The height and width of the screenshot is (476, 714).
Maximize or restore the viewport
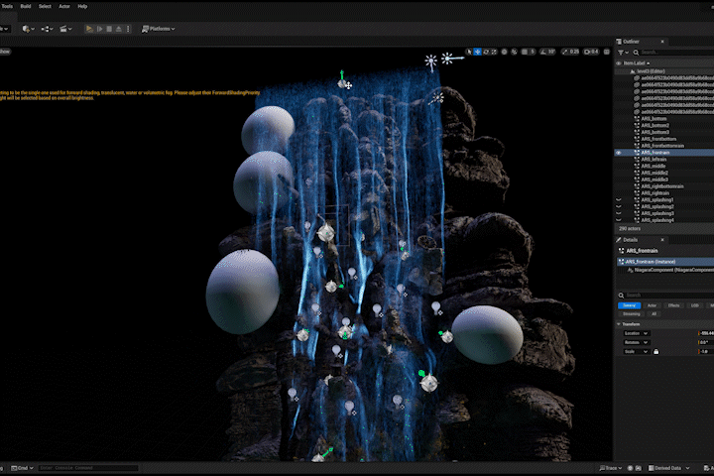[x=607, y=52]
